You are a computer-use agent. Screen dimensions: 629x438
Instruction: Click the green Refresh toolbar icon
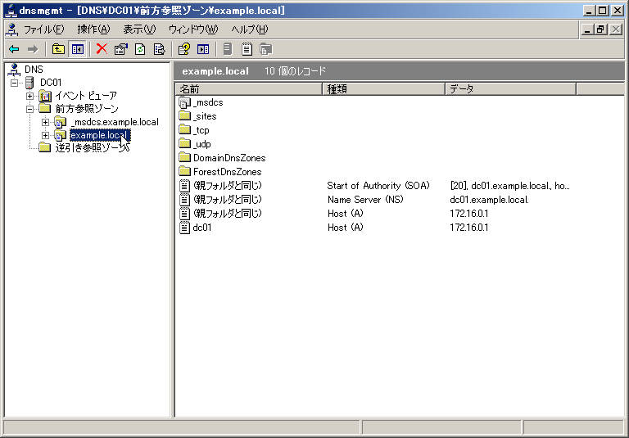[140, 49]
